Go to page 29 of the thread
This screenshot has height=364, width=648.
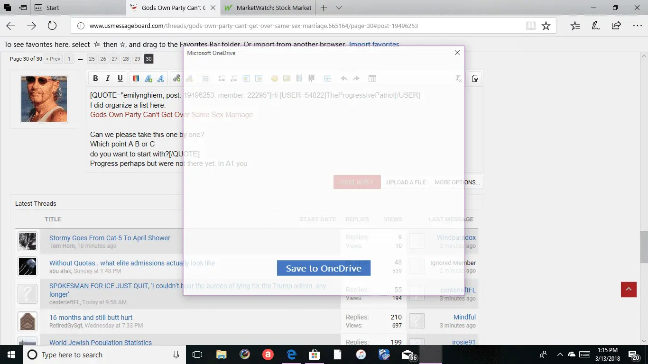pyautogui.click(x=137, y=59)
